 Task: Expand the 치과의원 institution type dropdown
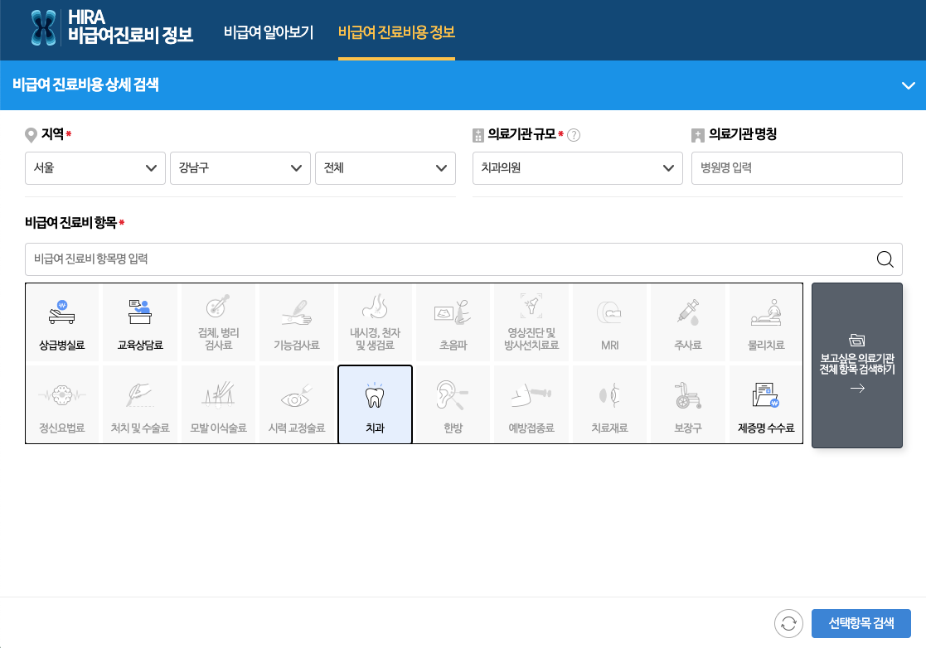[577, 168]
